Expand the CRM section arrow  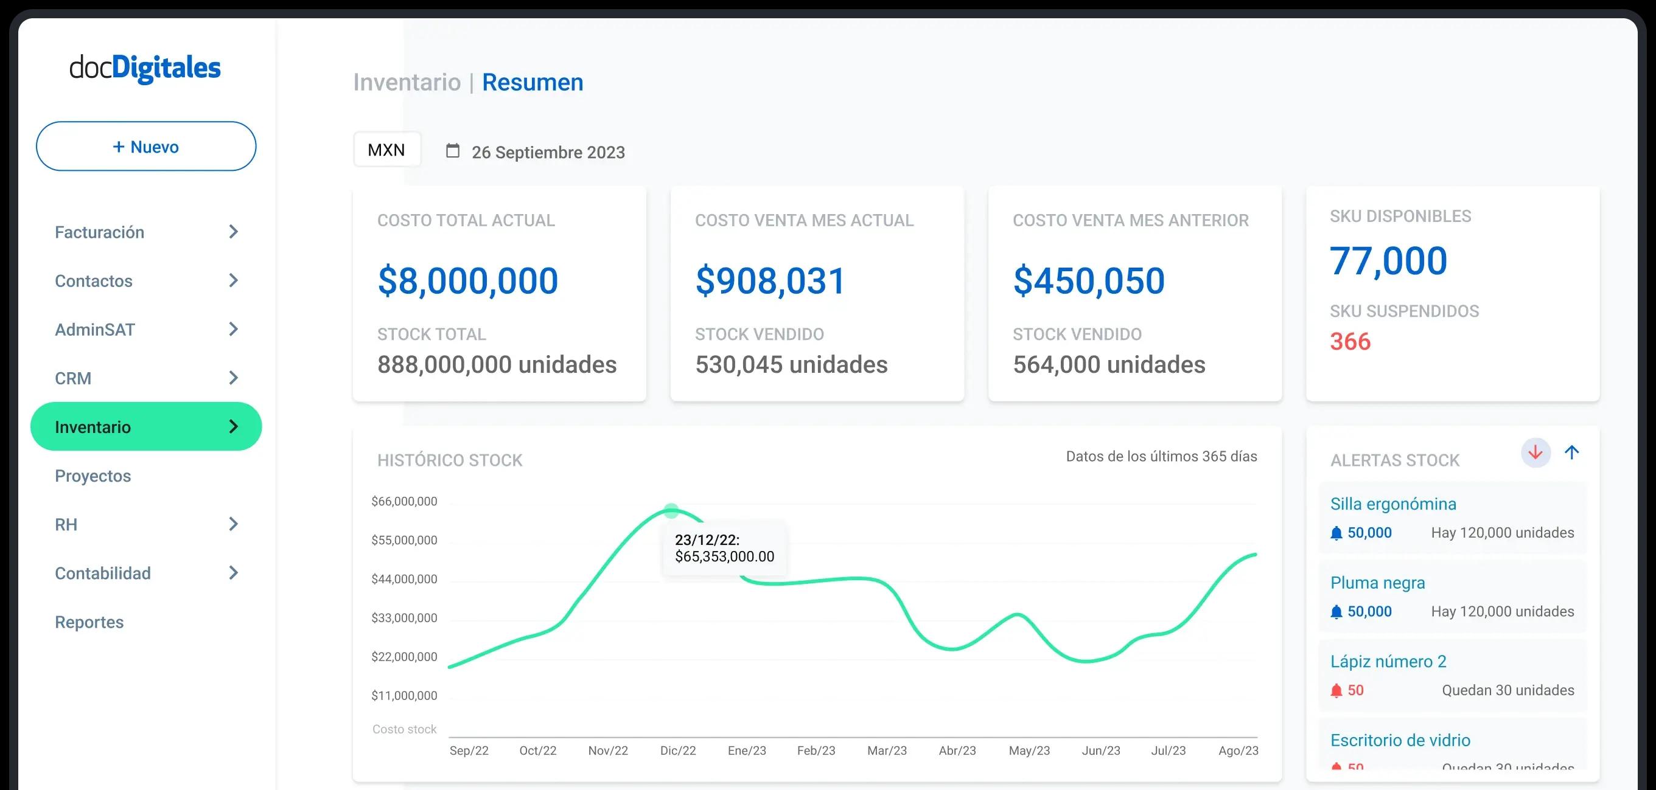[233, 378]
